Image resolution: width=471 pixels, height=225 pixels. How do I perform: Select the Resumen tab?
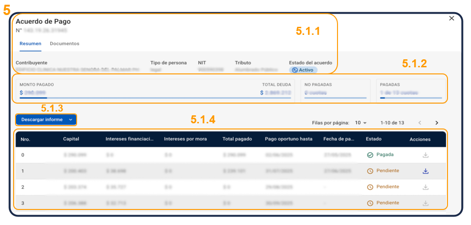pyautogui.click(x=31, y=44)
